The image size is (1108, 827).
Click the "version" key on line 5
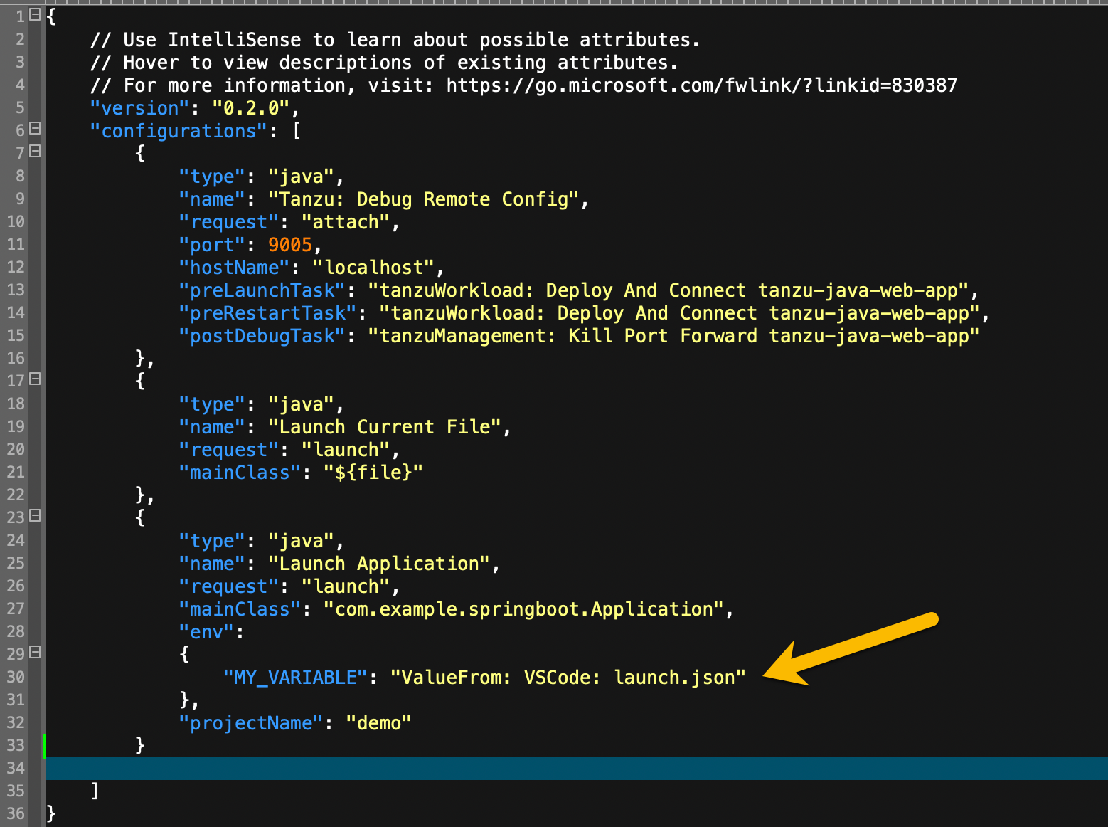point(139,108)
